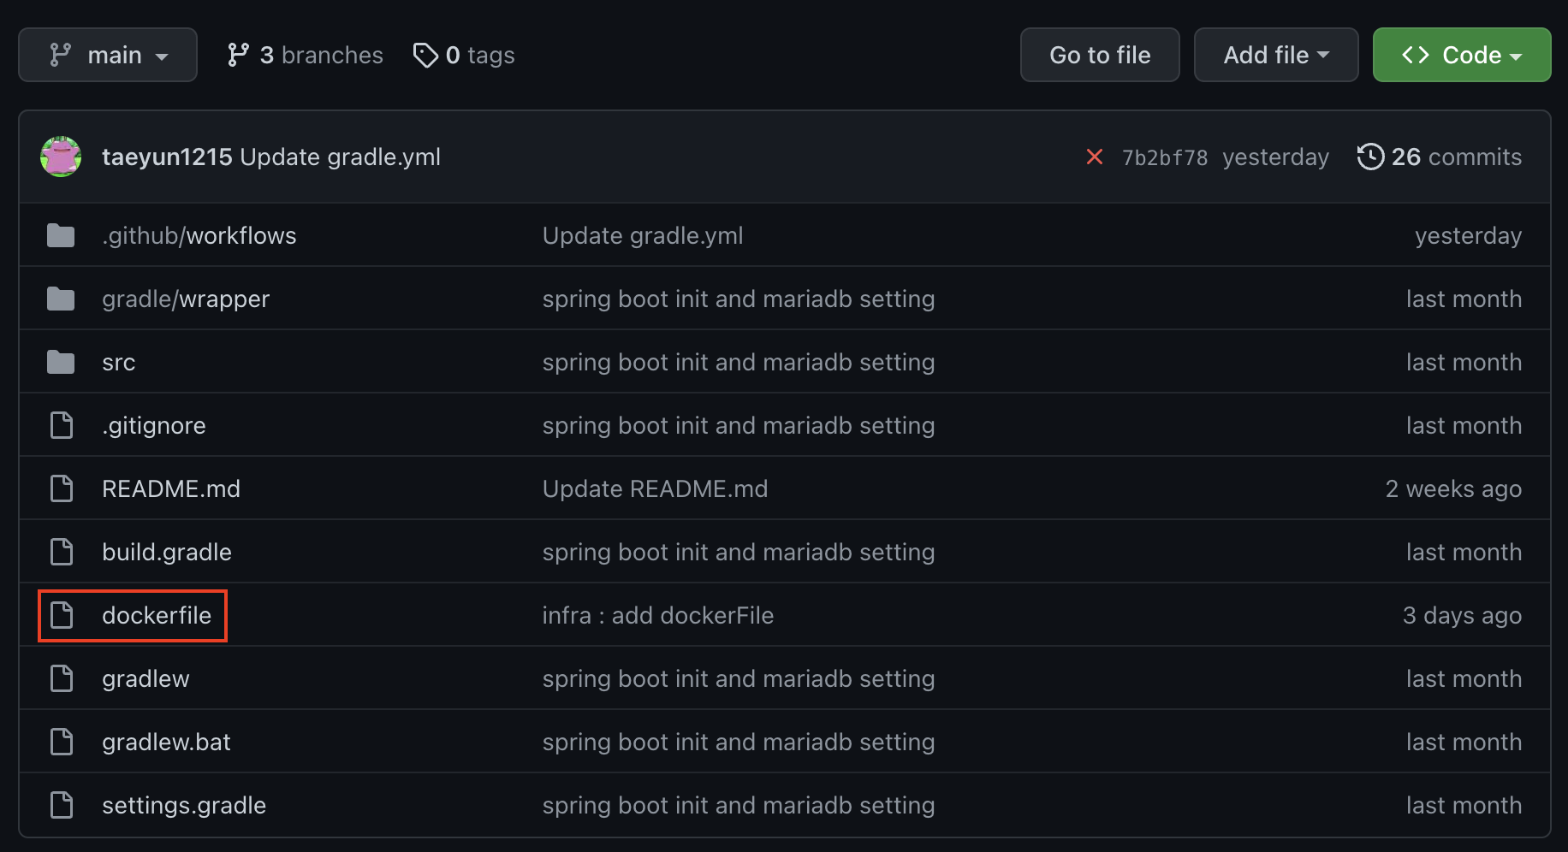The height and width of the screenshot is (852, 1568).
Task: Open the build.gradle file
Action: [167, 552]
